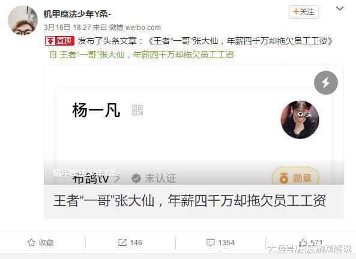
Task: Click the 3月16日 18:27 timestamp
Action: [x=67, y=28]
